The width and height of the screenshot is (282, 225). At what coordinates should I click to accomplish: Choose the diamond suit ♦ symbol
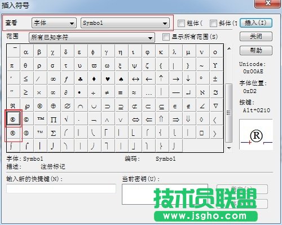point(95,78)
